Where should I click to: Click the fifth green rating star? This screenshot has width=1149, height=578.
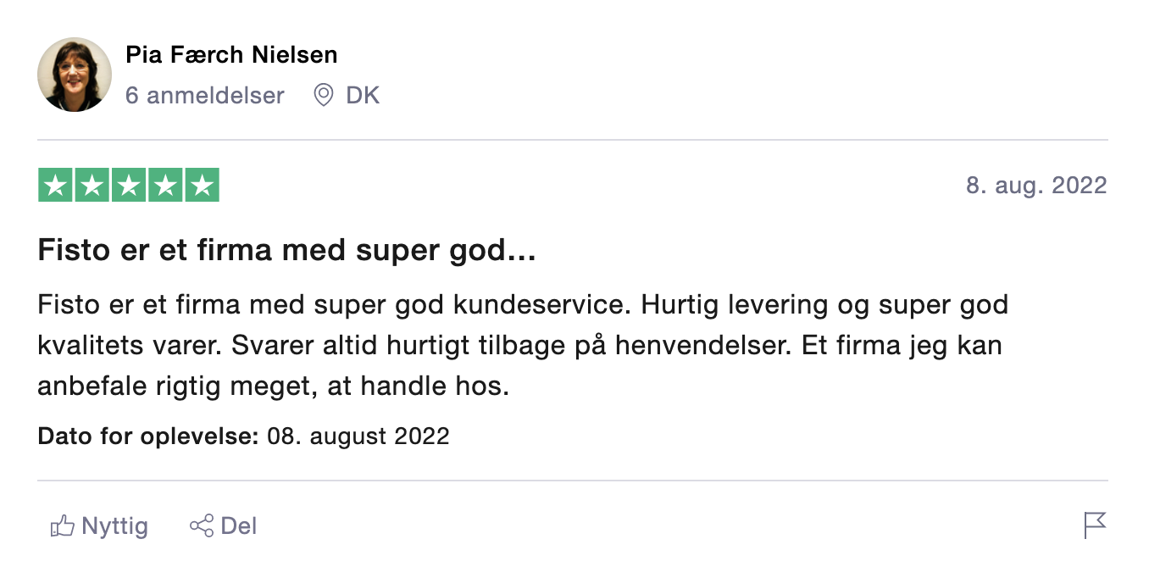pos(202,186)
